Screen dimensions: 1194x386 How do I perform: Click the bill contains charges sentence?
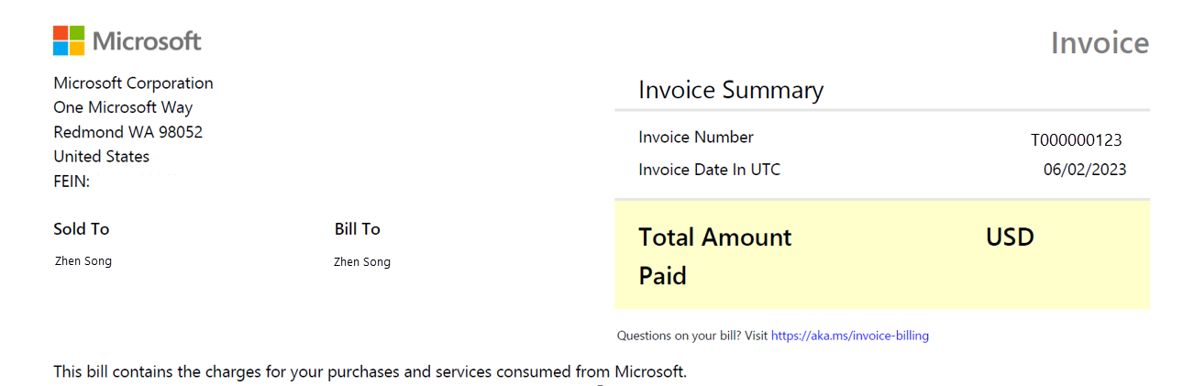(x=370, y=372)
